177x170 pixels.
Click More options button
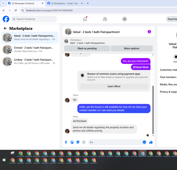[132, 48]
